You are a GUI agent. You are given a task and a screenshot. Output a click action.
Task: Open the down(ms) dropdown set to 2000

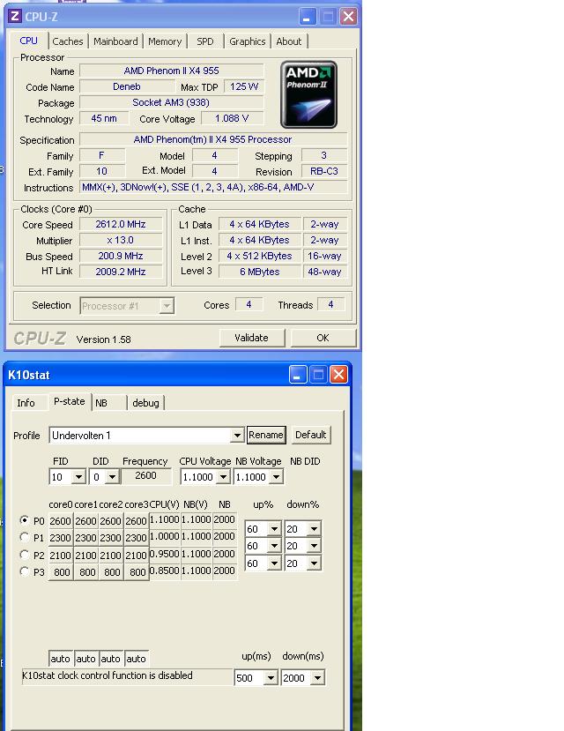317,678
